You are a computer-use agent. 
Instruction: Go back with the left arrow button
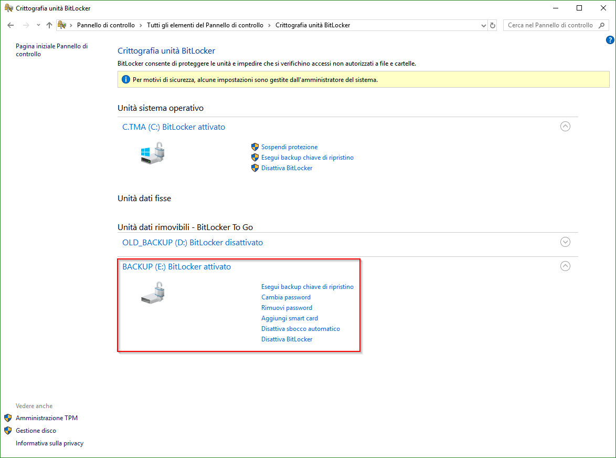point(10,25)
